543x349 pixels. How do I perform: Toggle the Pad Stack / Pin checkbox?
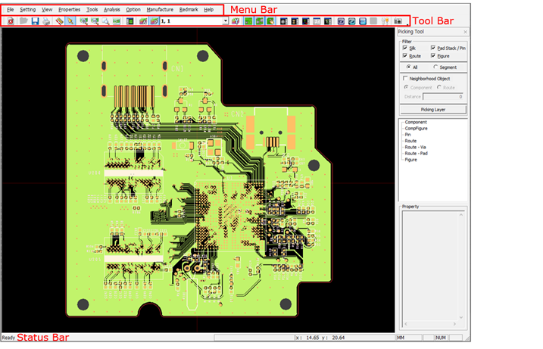coord(433,48)
